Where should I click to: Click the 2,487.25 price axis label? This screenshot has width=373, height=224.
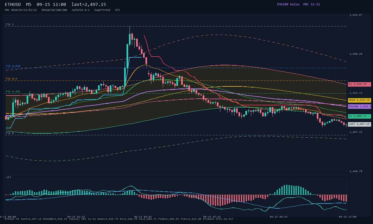(356, 132)
